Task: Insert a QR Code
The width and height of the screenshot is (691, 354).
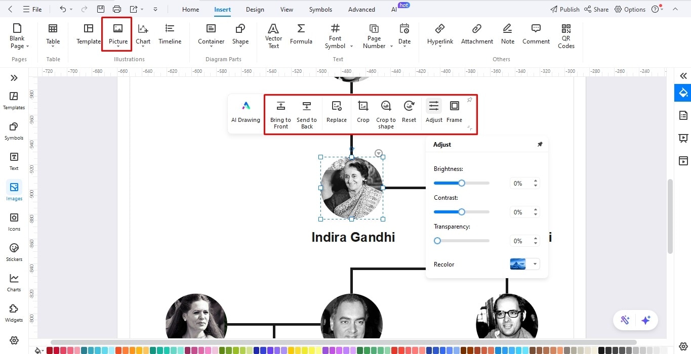Action: 565,36
